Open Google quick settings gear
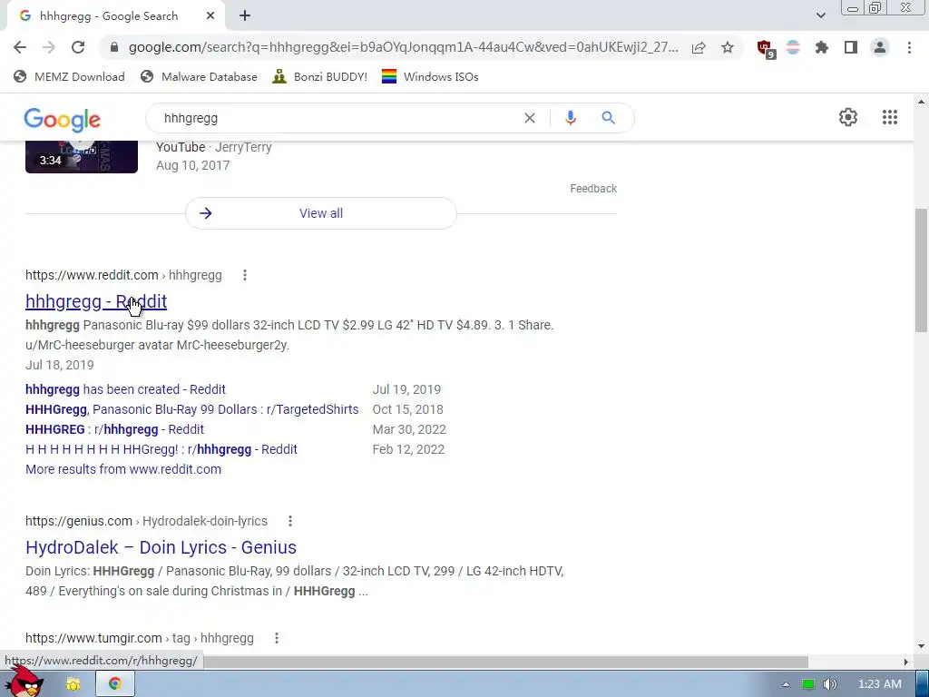 pyautogui.click(x=848, y=117)
